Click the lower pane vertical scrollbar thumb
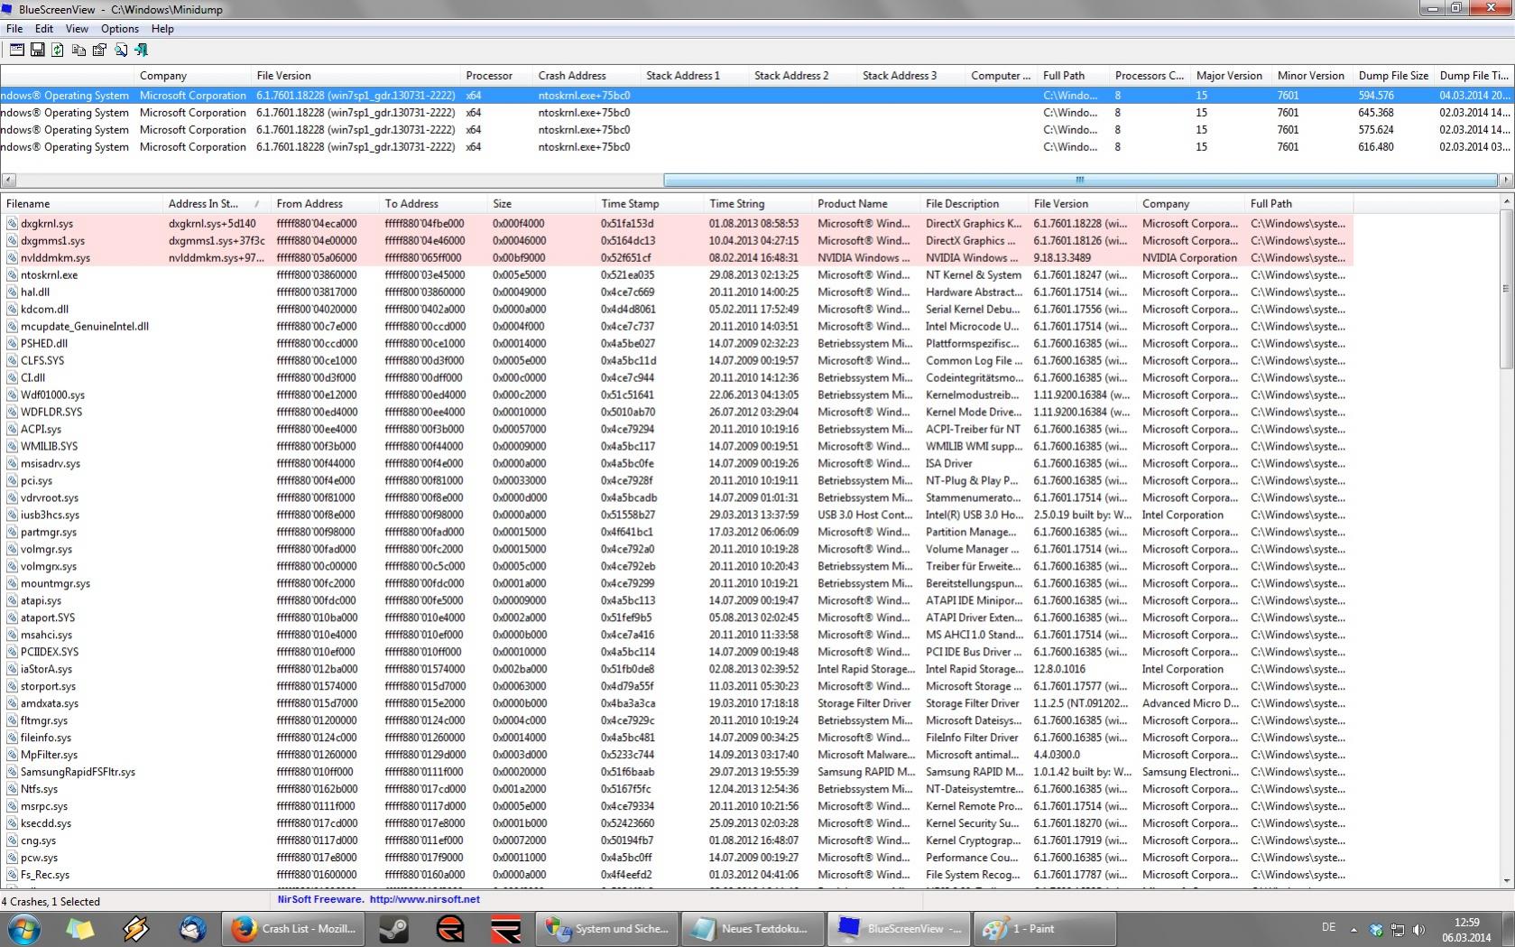1515x947 pixels. point(1506,289)
